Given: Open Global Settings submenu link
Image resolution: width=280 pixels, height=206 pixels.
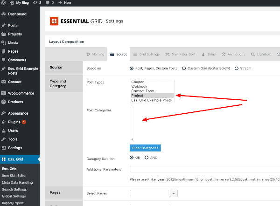Looking at the screenshot, I should tap(14, 196).
